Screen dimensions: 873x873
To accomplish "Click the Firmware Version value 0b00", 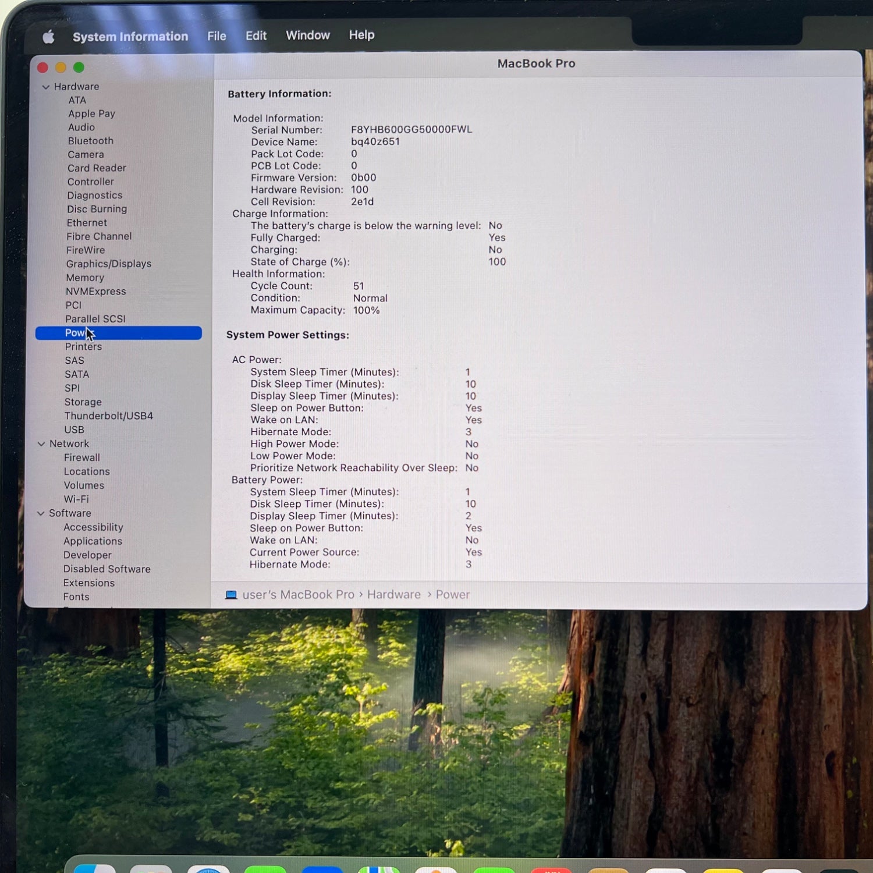I will pyautogui.click(x=364, y=178).
